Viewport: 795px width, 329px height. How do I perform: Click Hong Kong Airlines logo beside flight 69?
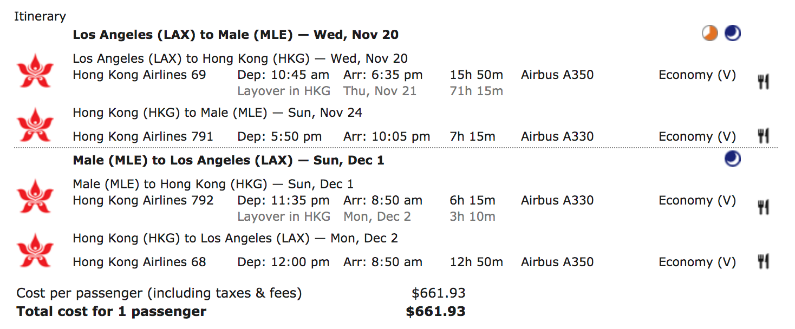35,71
